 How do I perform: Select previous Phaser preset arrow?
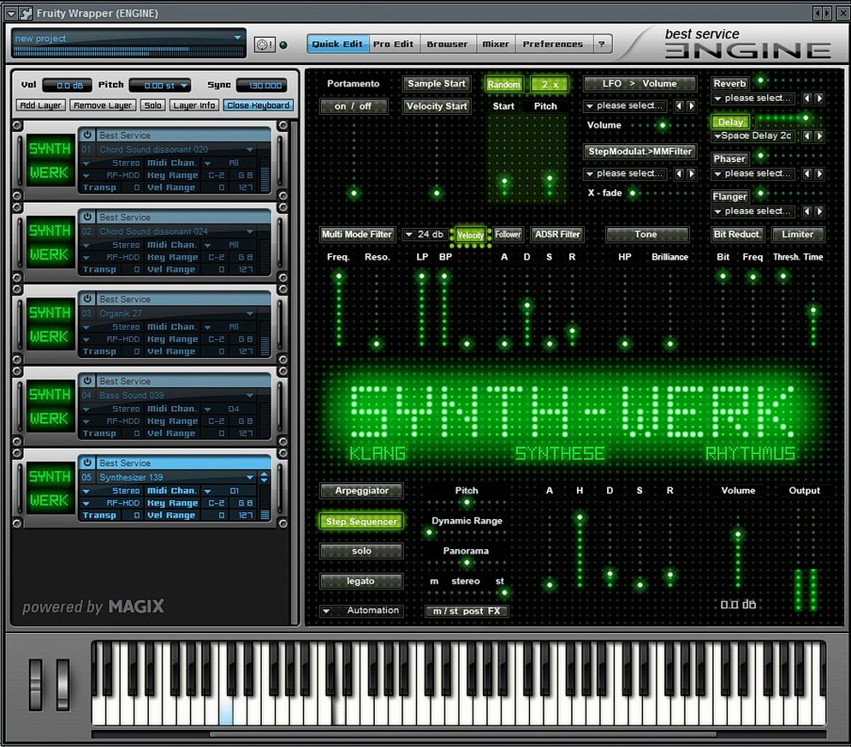click(x=807, y=174)
